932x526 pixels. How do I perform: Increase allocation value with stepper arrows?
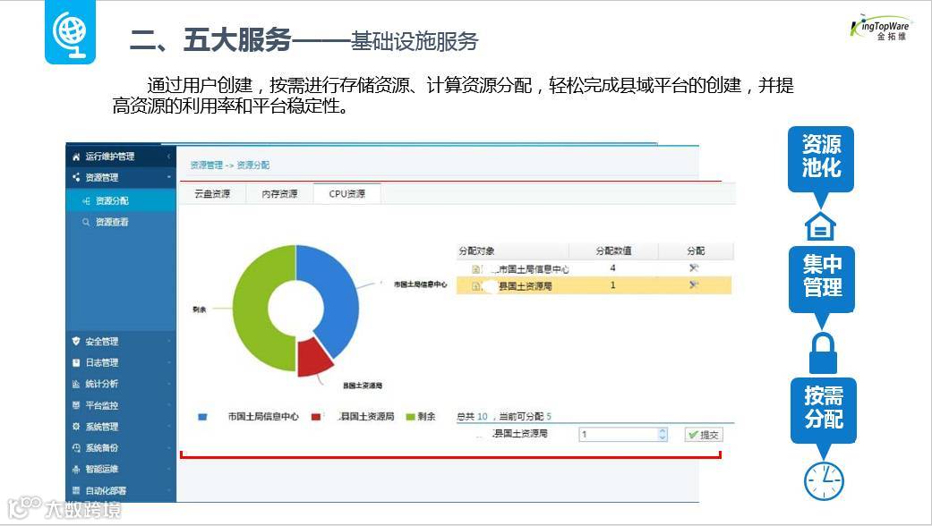[x=663, y=435]
